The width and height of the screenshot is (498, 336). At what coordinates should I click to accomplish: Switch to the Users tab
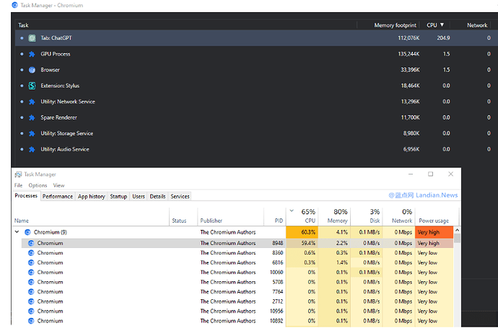139,196
